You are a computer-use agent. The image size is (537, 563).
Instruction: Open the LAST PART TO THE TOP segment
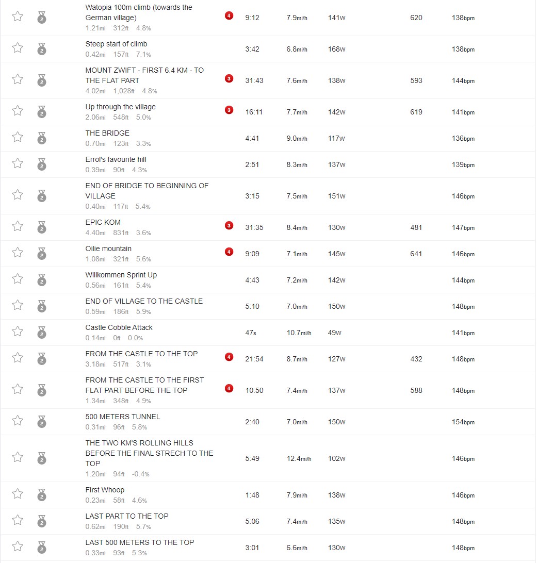(x=127, y=516)
